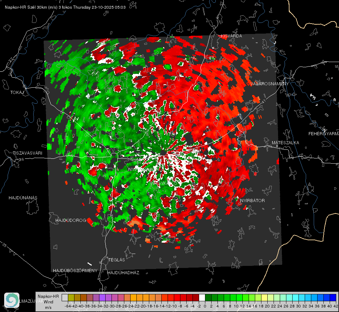Select the TÉGLÁS town label

pos(117,260)
